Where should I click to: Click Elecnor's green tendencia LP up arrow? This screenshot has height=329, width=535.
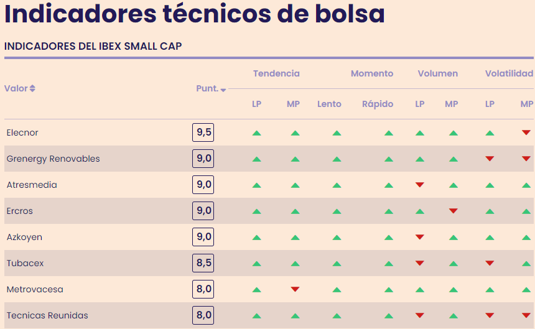(x=256, y=132)
